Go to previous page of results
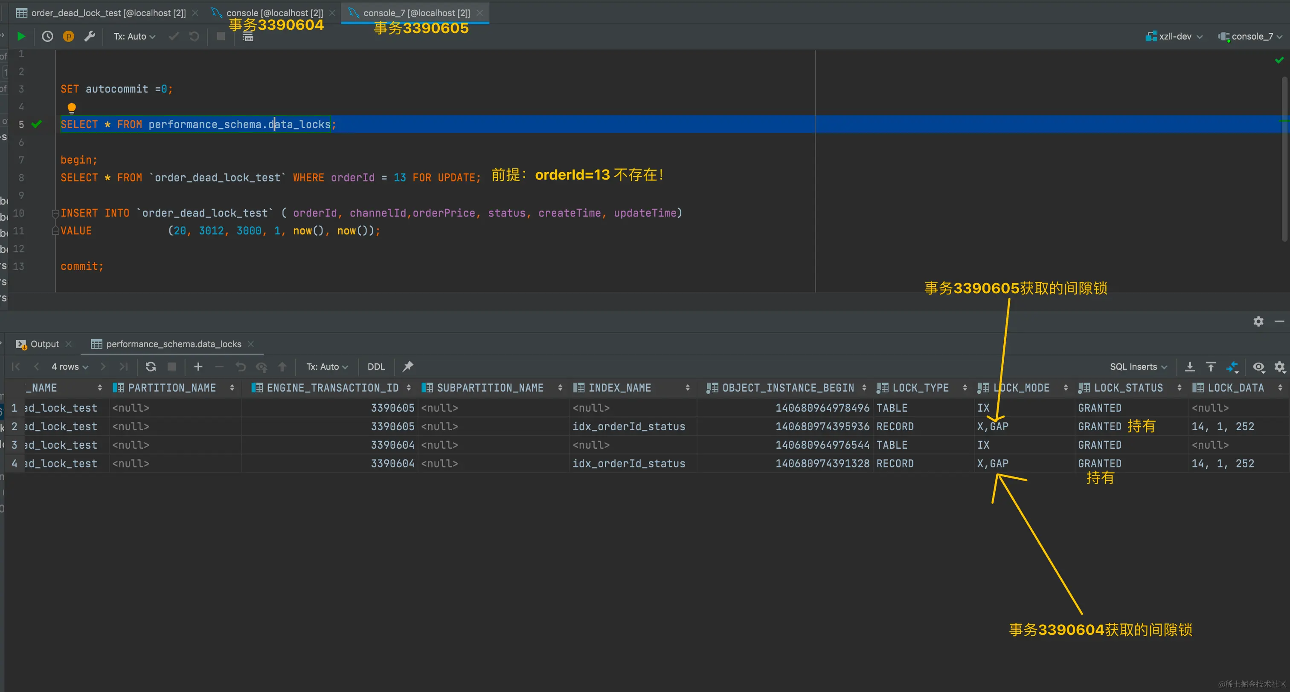1290x692 pixels. (36, 367)
